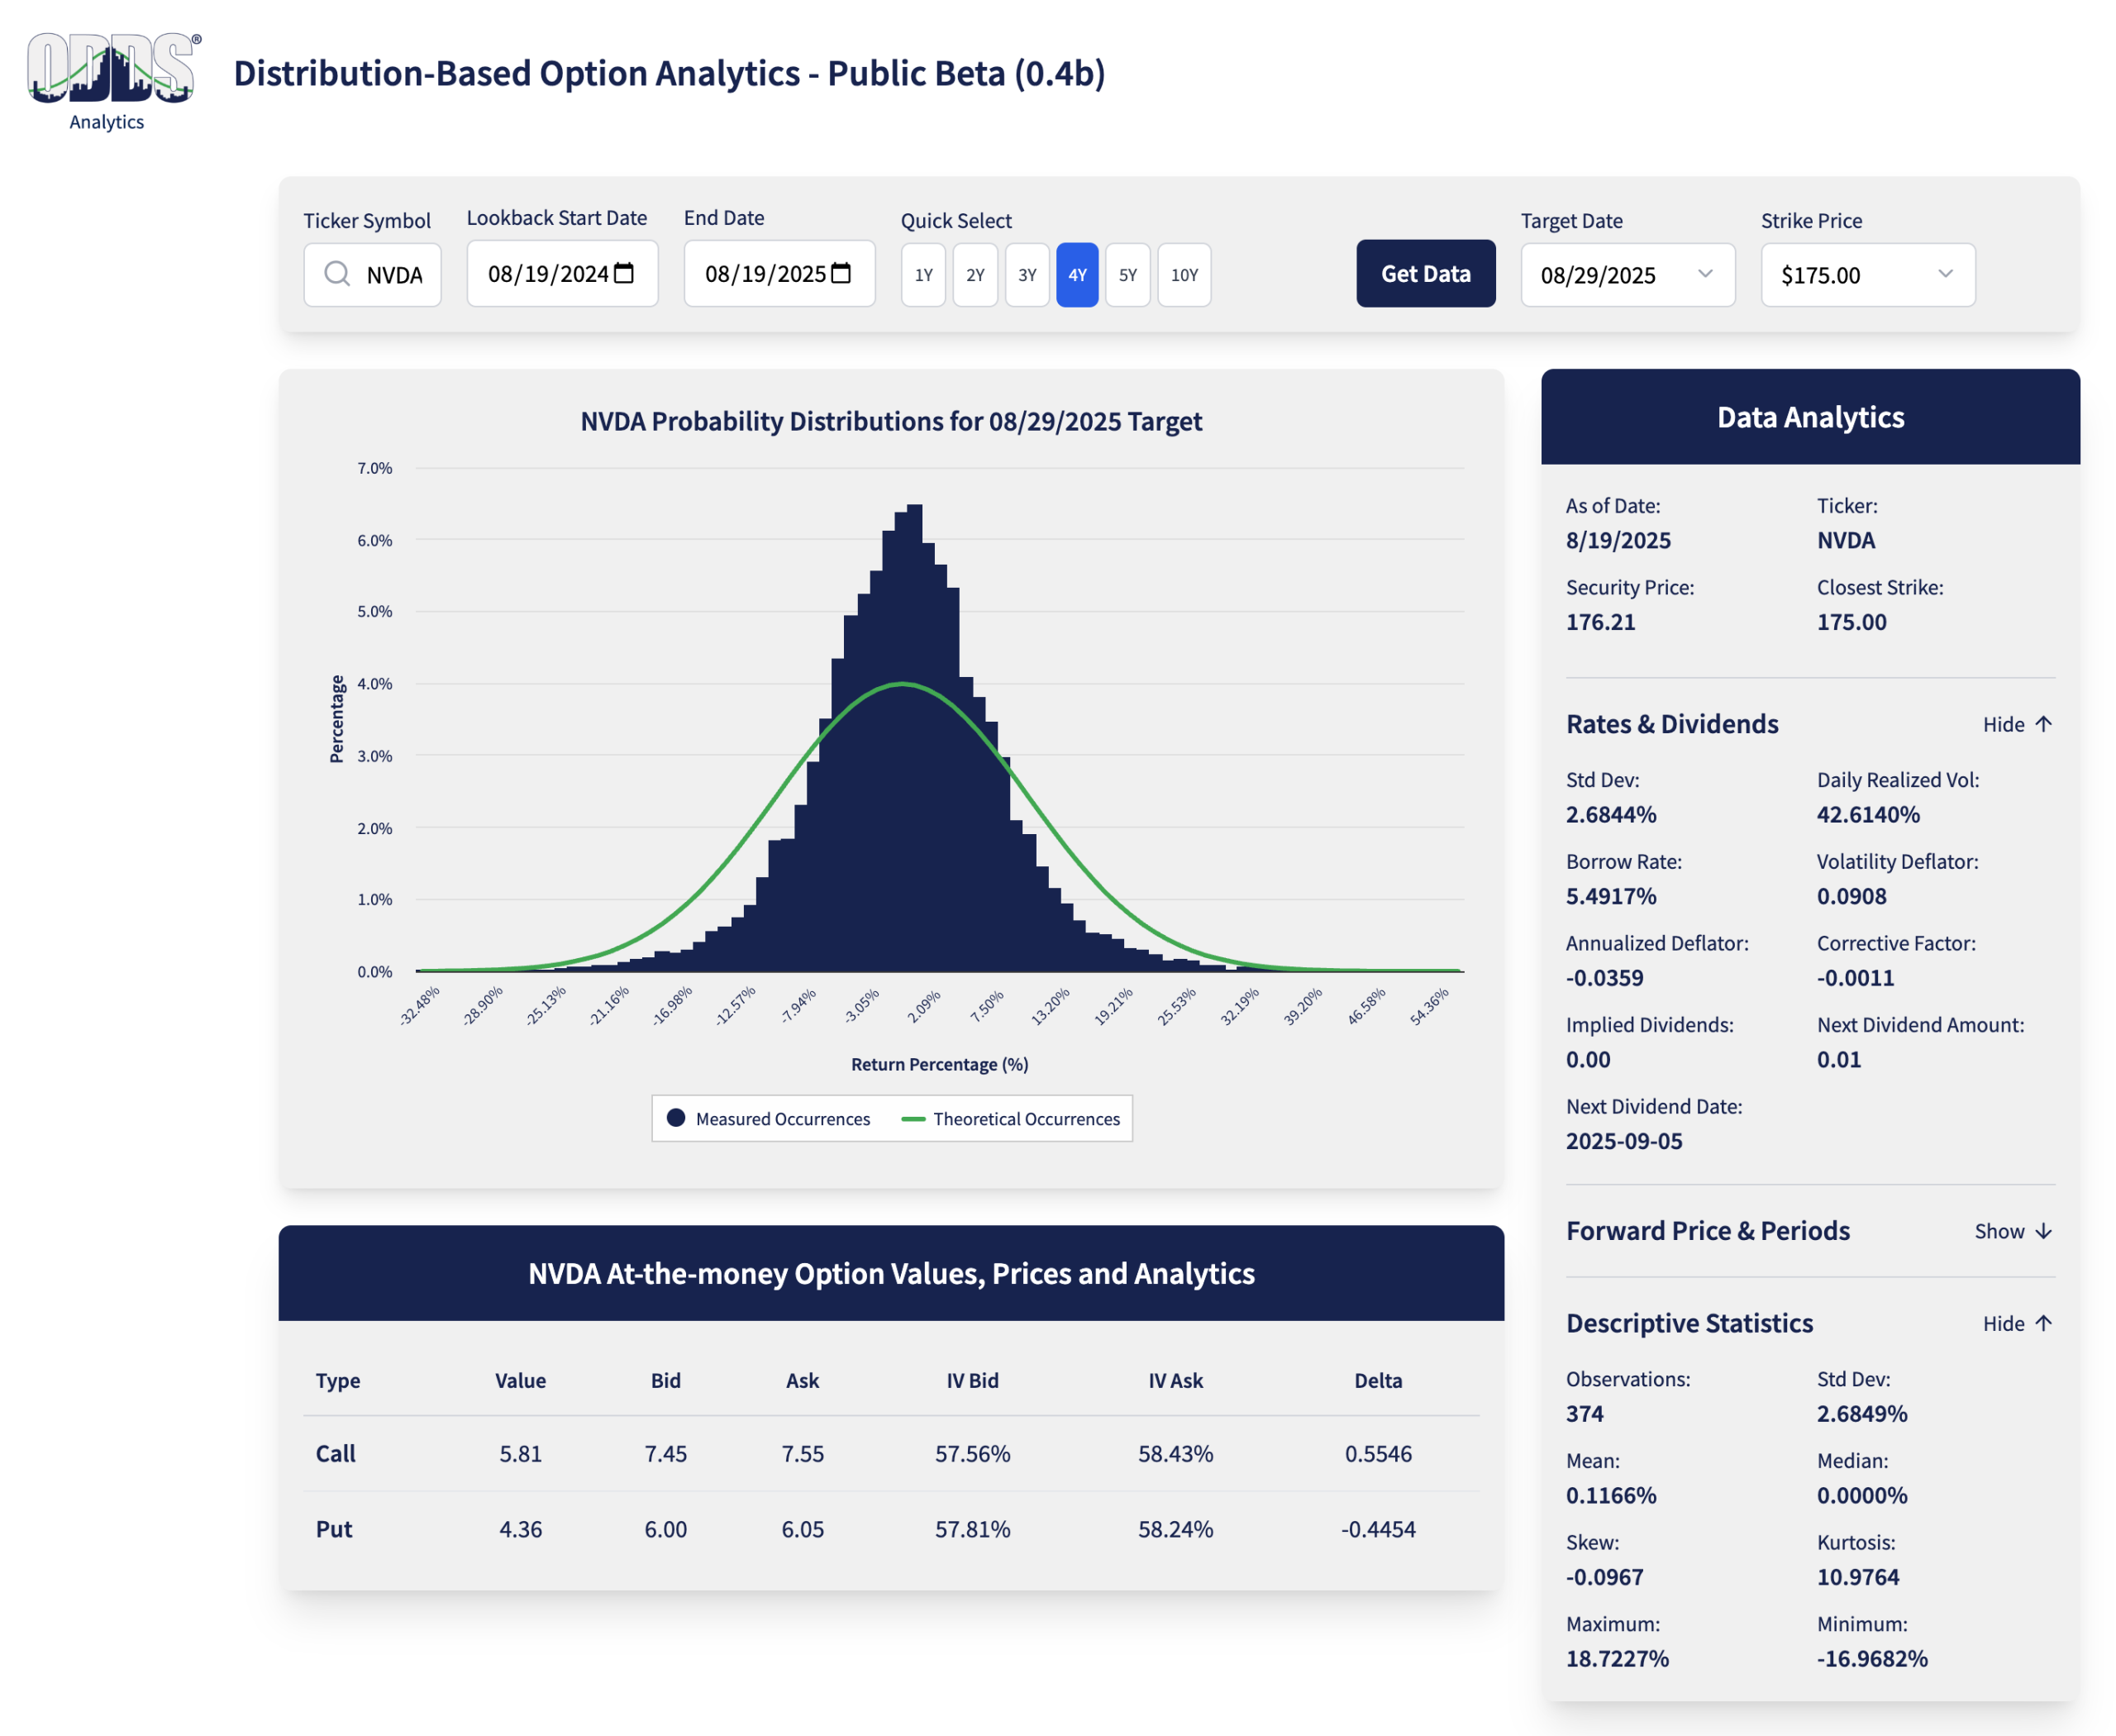Viewport: 2116px width, 1736px height.
Task: Click the peak of the green theoretical curve
Action: 902,683
